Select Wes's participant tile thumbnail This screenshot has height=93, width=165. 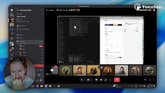point(66,71)
